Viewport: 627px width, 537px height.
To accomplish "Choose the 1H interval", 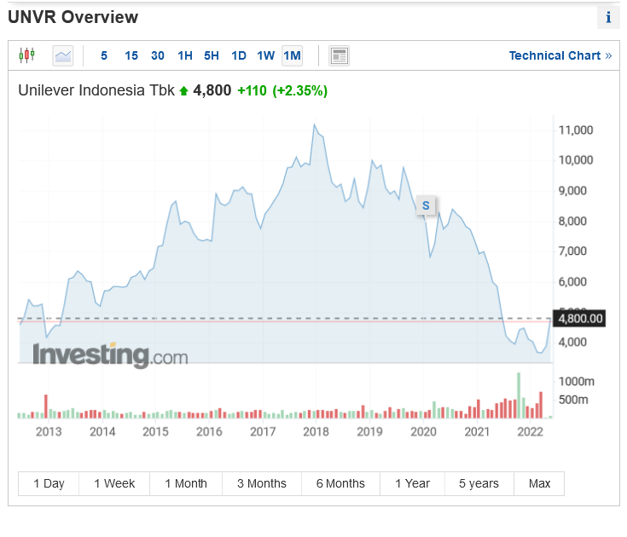I will coord(185,55).
